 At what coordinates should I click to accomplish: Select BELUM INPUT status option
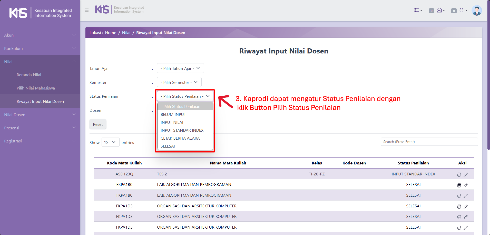coord(173,115)
